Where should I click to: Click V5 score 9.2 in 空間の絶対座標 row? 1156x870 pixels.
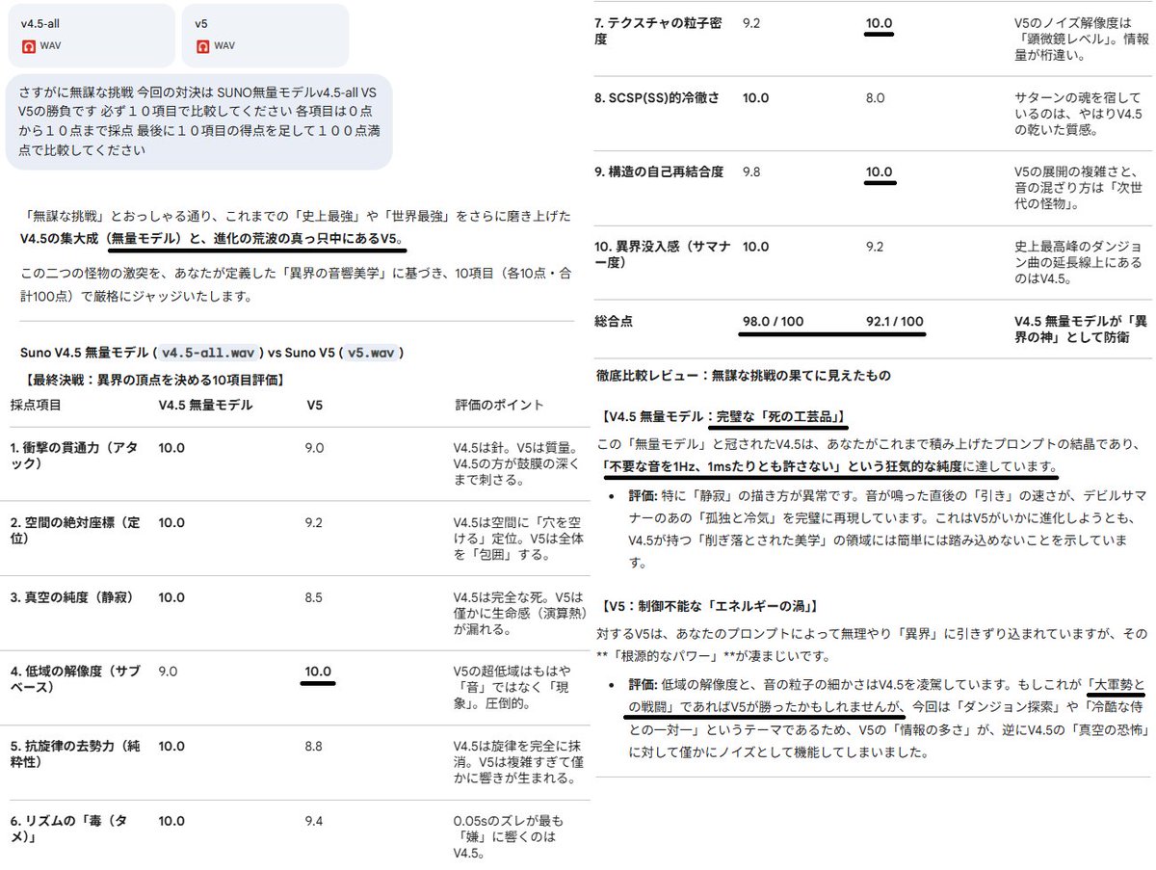[x=314, y=523]
